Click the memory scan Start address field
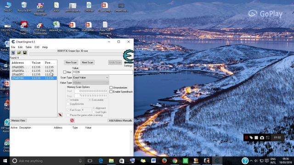The height and width of the screenshot is (165, 294). pyautogui.click(x=91, y=91)
